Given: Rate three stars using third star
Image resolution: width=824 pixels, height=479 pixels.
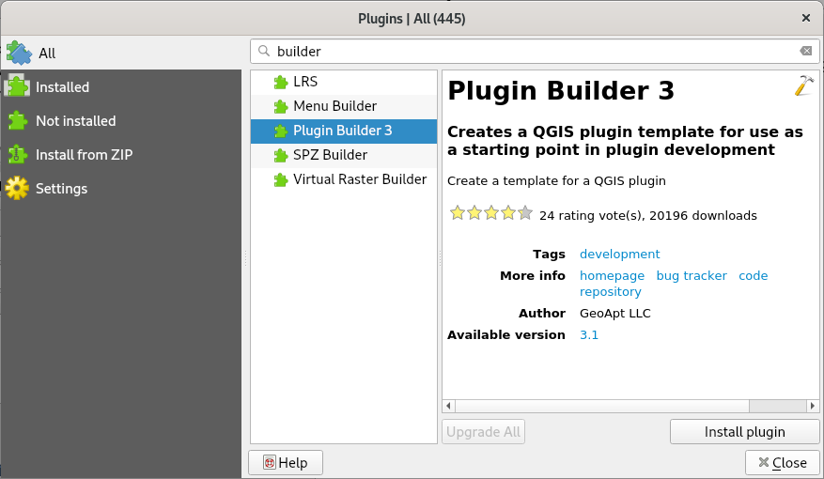Looking at the screenshot, I should tap(491, 213).
